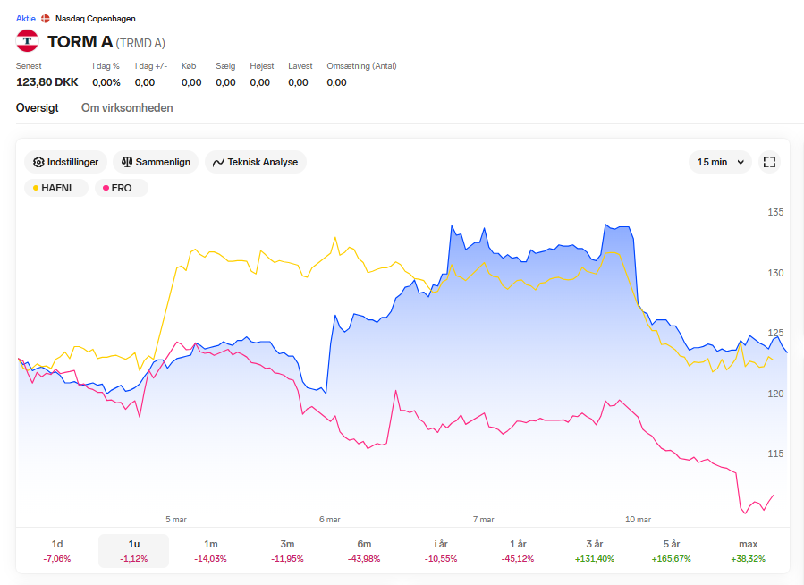Click the pink FRO color dot
Image resolution: width=804 pixels, height=585 pixels.
point(106,188)
